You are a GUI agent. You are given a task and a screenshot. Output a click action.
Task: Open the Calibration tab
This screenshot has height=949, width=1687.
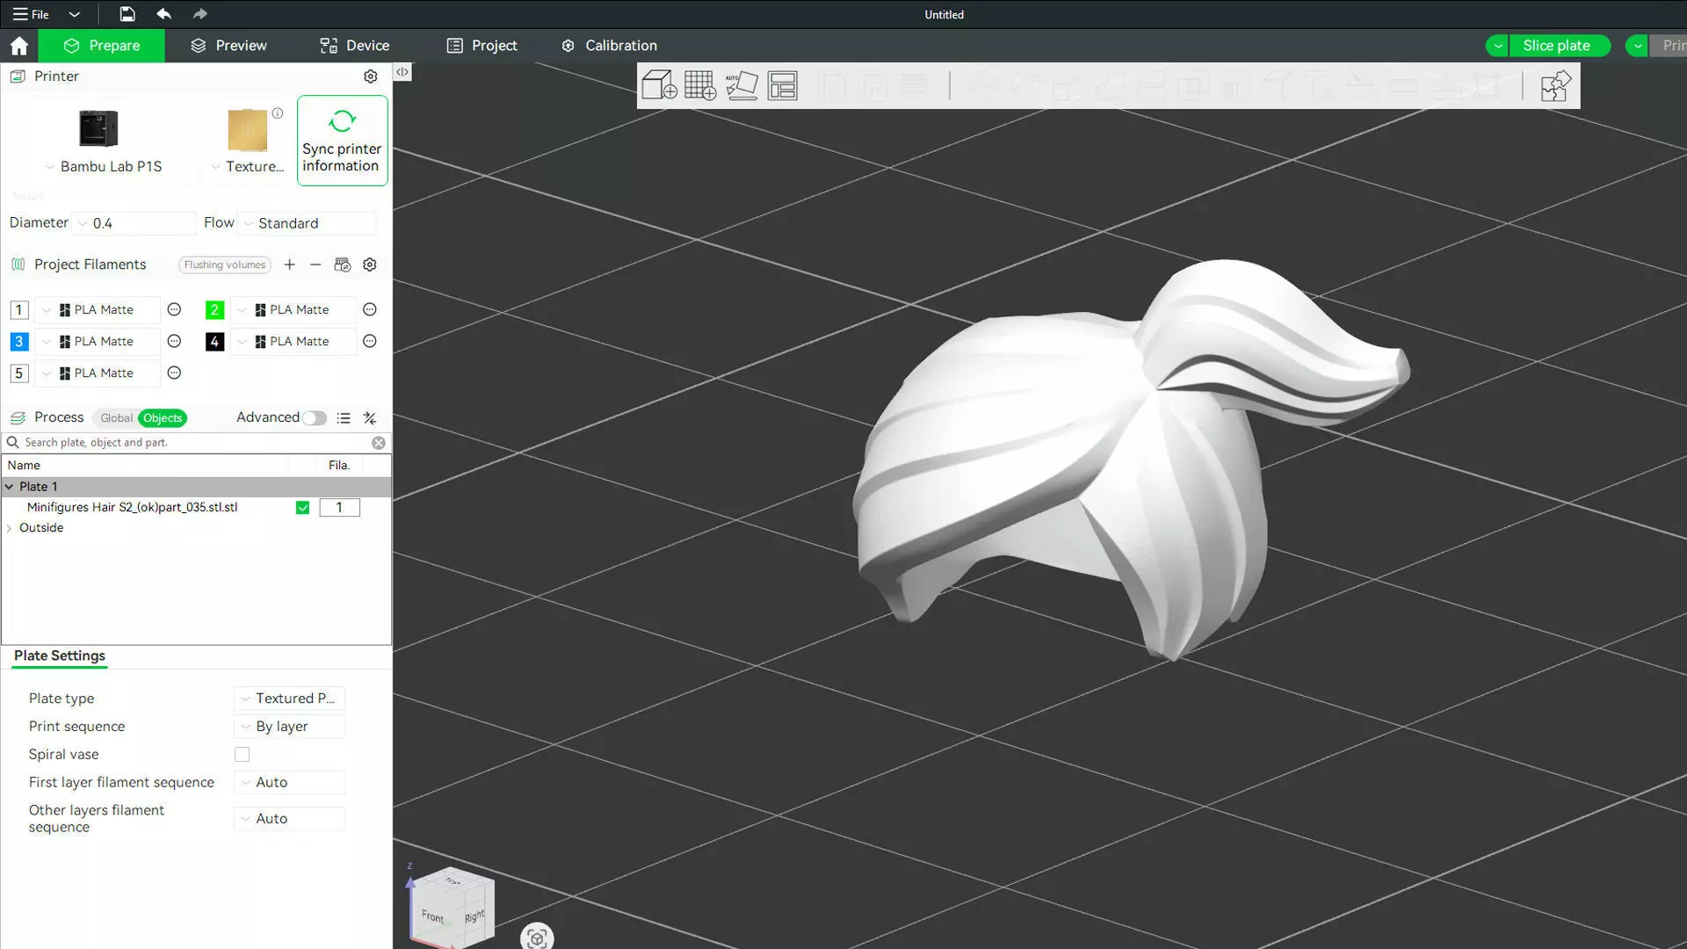coord(609,46)
